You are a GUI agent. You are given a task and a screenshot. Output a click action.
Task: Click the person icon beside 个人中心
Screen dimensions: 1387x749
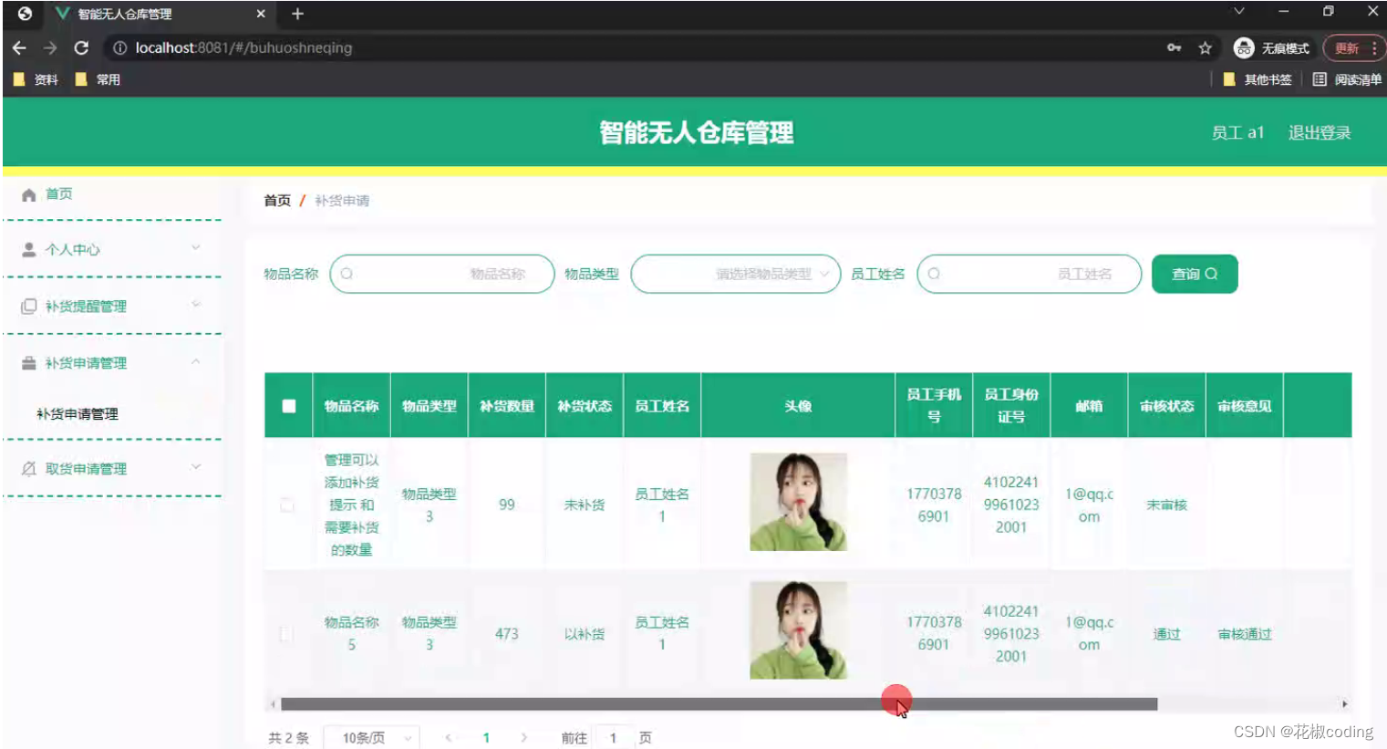pos(28,249)
